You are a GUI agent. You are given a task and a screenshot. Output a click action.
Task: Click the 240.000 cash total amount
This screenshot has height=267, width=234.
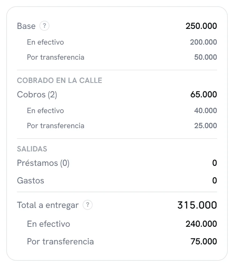pos(201,224)
